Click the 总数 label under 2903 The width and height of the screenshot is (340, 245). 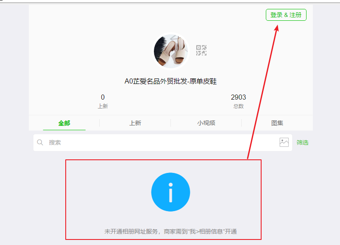coord(238,106)
